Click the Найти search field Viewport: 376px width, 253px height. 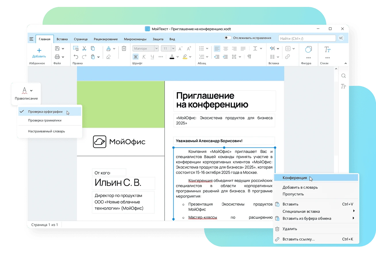307,38
